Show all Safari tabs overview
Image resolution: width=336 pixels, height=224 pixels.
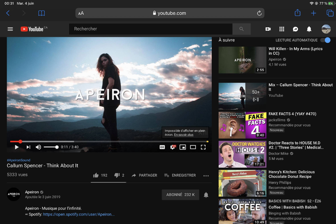pyautogui.click(x=330, y=13)
